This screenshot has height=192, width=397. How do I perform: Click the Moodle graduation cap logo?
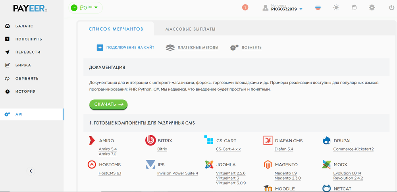pyautogui.click(x=268, y=188)
